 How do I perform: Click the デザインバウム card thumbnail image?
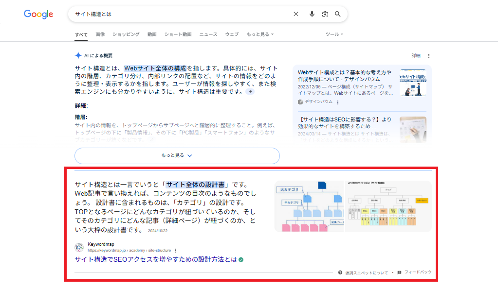tap(413, 83)
